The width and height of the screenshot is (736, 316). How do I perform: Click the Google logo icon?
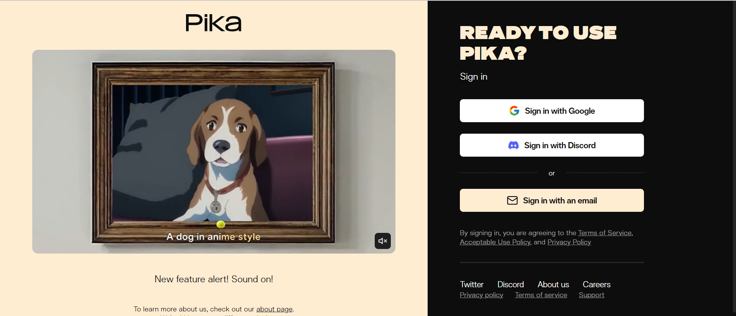tap(514, 111)
